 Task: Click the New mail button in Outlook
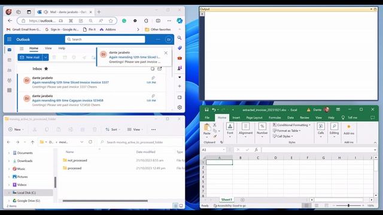(30, 57)
